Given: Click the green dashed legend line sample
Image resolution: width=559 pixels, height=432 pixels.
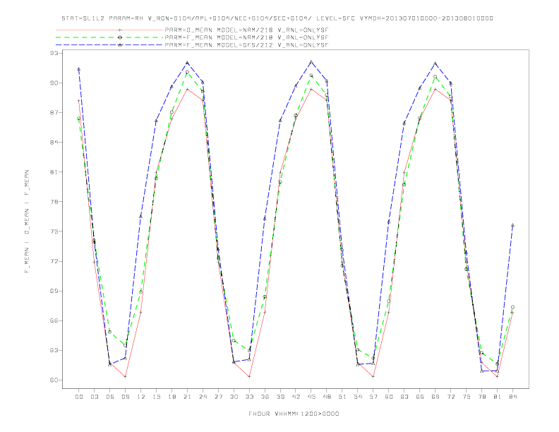Looking at the screenshot, I should click(109, 37).
